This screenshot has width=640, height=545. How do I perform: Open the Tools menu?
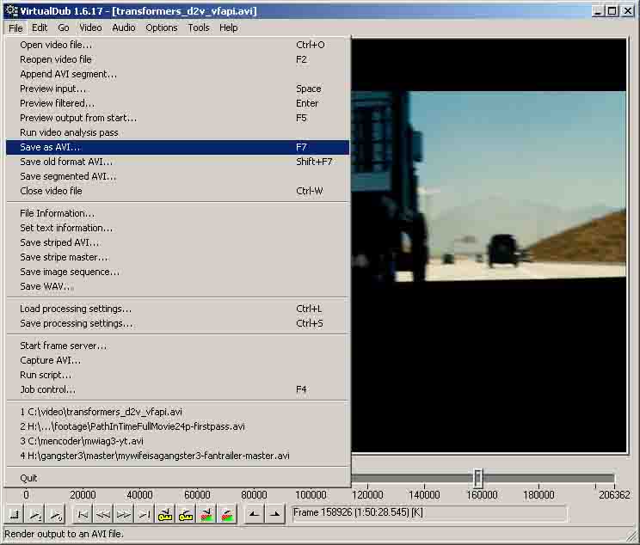click(199, 28)
